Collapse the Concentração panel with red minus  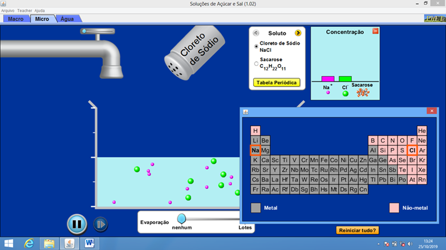coord(375,31)
